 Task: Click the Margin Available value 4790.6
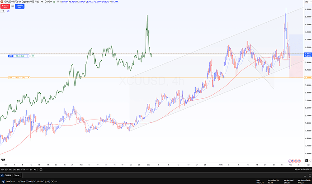pyautogui.click(x=301, y=182)
